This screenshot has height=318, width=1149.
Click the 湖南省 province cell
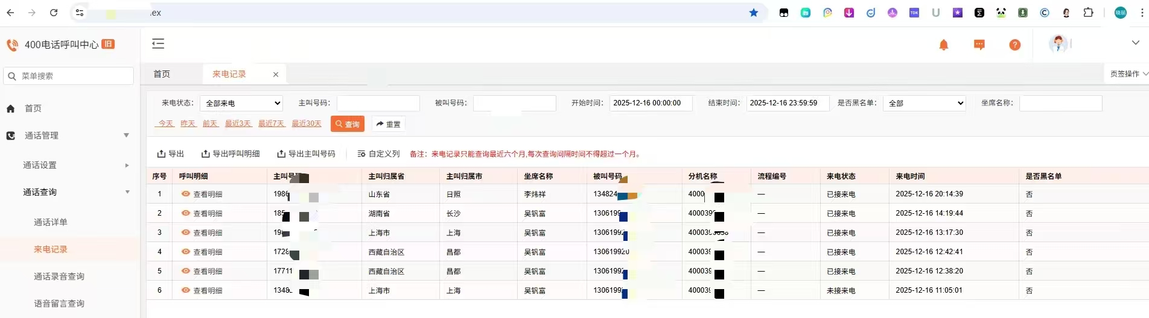(x=379, y=213)
